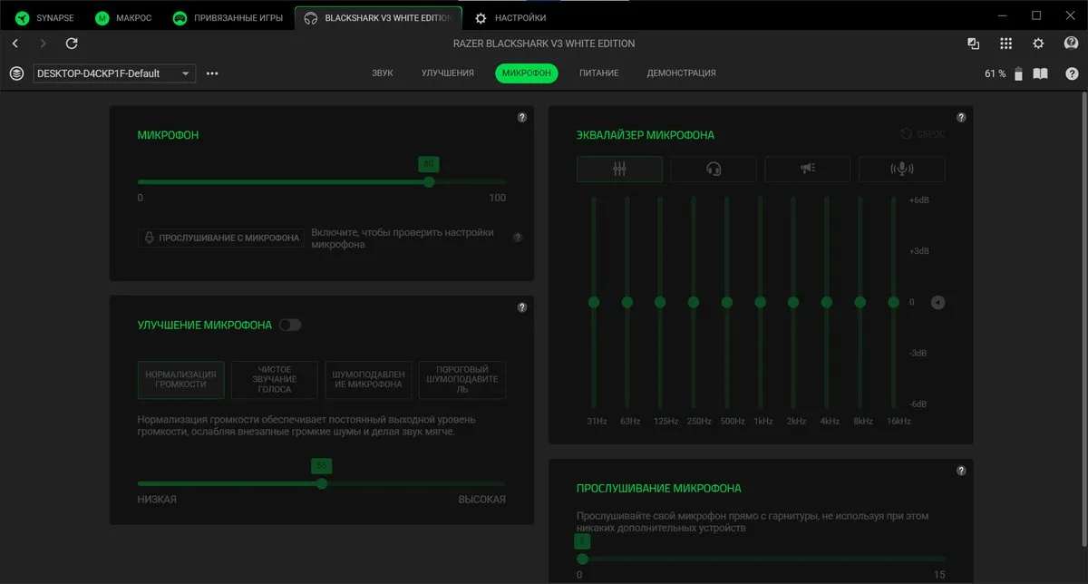Open the DESKTOP-D4CKP1F-Default profile dropdown
The height and width of the screenshot is (584, 1088).
114,73
